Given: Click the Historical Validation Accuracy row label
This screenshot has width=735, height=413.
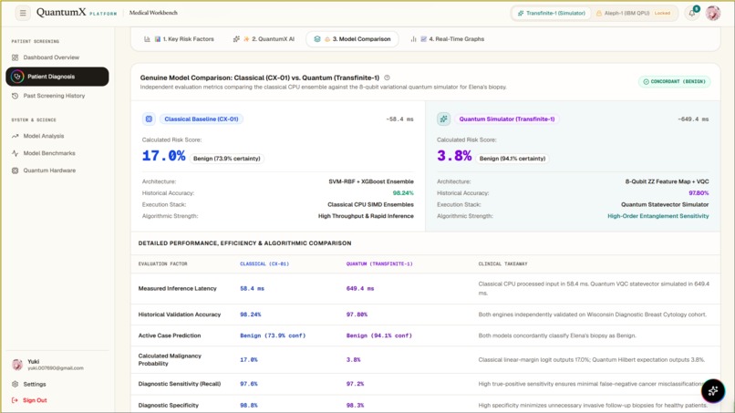Looking at the screenshot, I should [x=179, y=315].
